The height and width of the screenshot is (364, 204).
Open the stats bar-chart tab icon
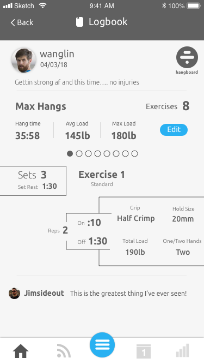click(182, 350)
